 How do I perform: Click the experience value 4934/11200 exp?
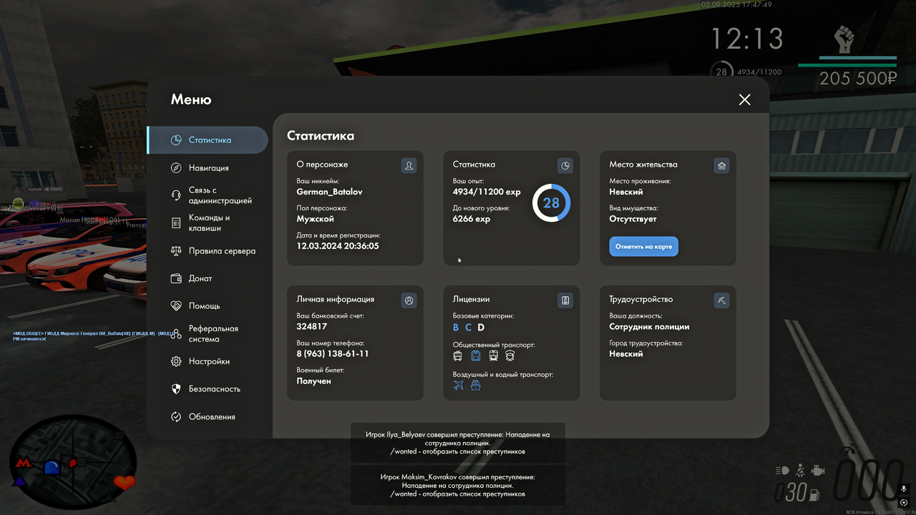[487, 192]
